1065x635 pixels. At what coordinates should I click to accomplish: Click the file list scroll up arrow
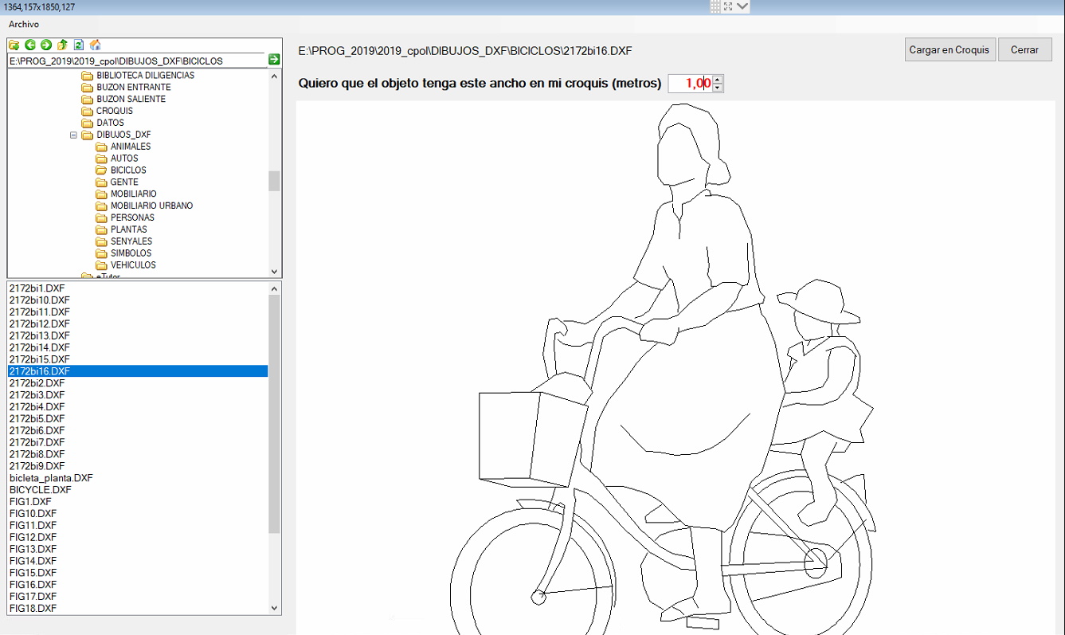point(275,288)
